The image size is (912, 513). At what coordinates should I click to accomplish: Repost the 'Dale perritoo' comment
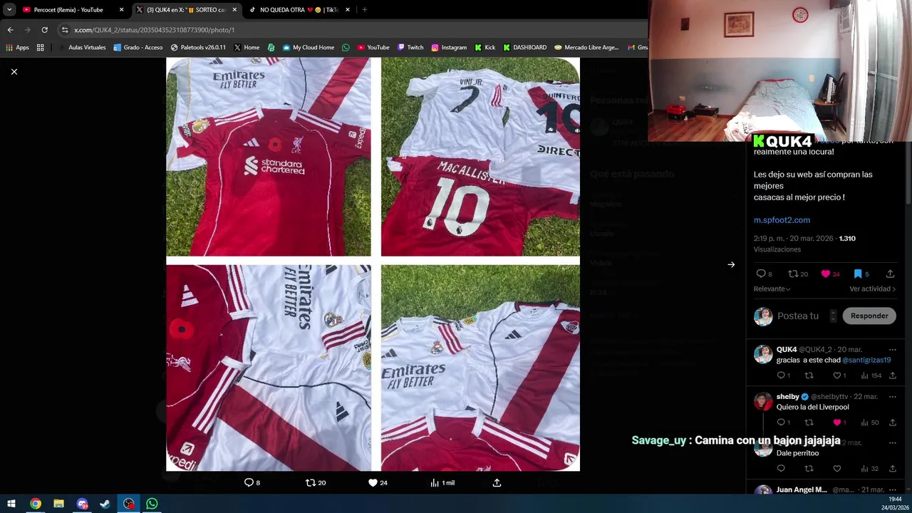(809, 468)
